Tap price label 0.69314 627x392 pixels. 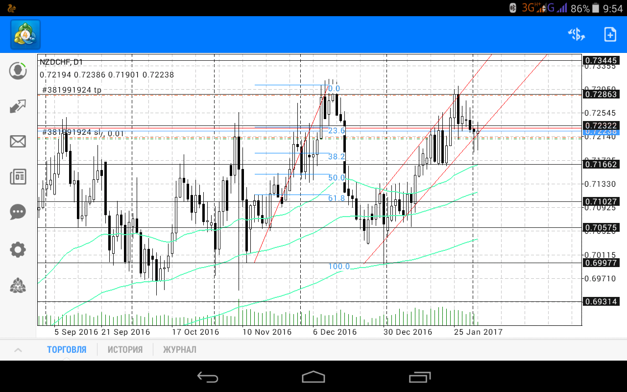[x=601, y=301]
